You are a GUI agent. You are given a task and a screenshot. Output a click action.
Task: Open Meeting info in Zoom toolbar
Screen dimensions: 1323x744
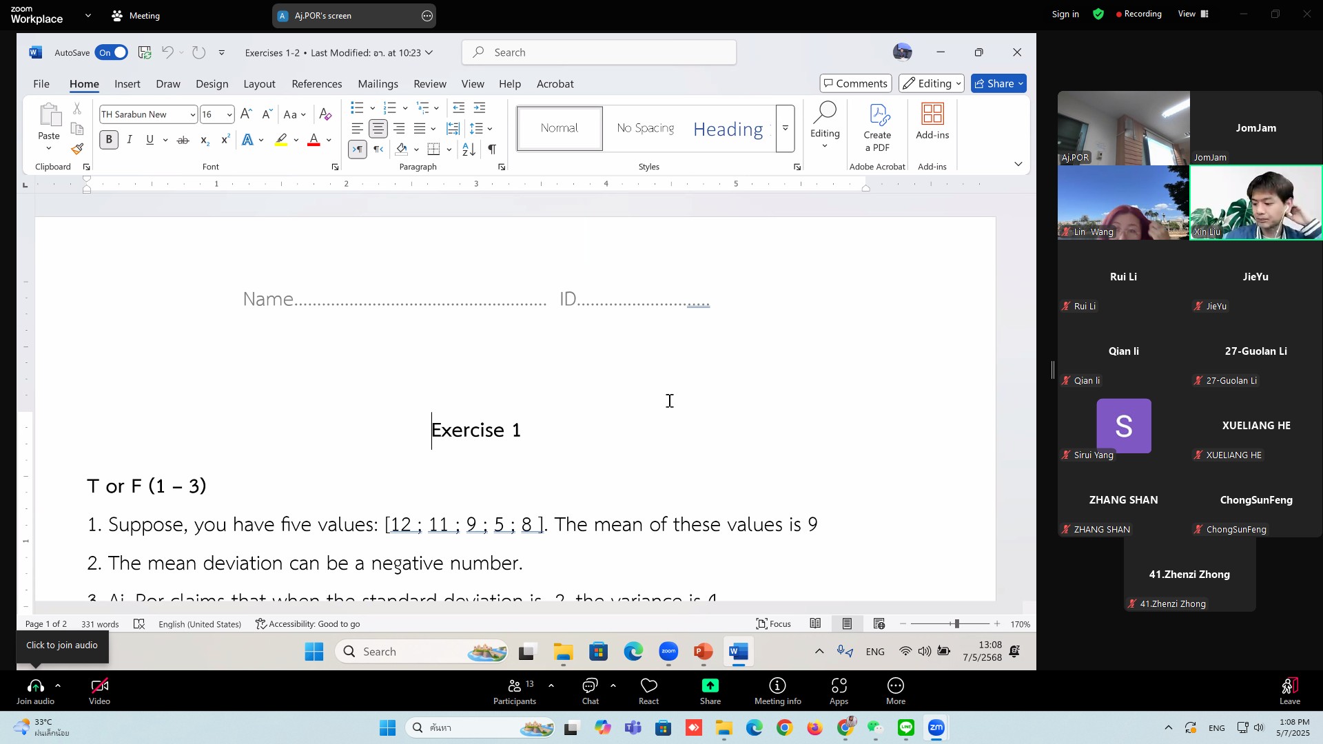[778, 691]
